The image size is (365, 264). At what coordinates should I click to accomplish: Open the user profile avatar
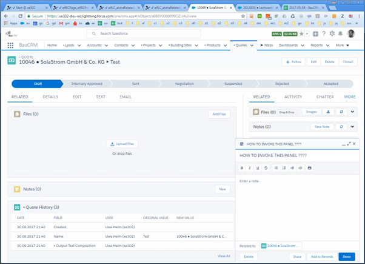(351, 33)
